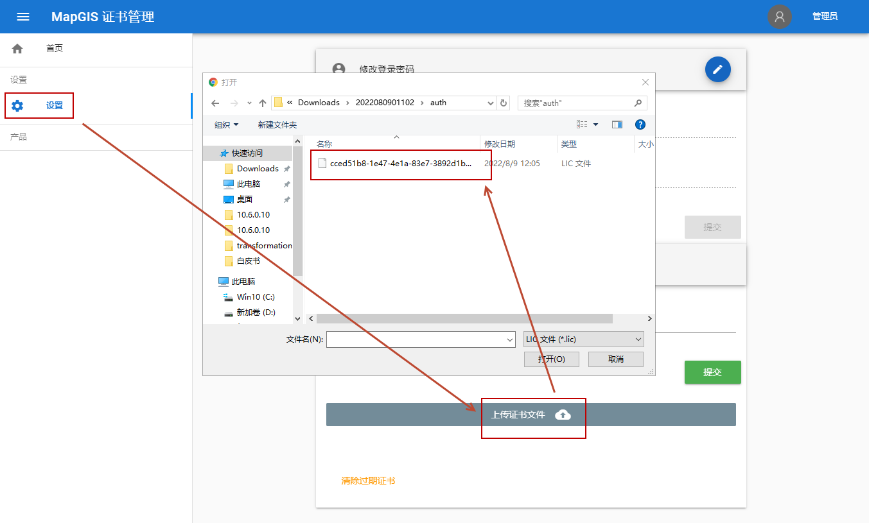Open the dialog help icon
Viewport: 869px width, 523px height.
click(640, 124)
